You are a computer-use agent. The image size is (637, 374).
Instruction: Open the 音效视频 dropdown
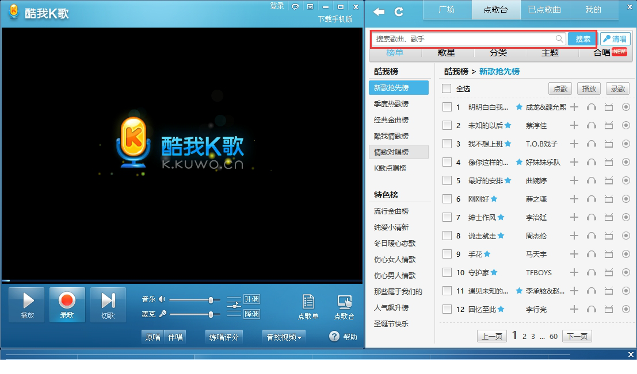tap(283, 337)
